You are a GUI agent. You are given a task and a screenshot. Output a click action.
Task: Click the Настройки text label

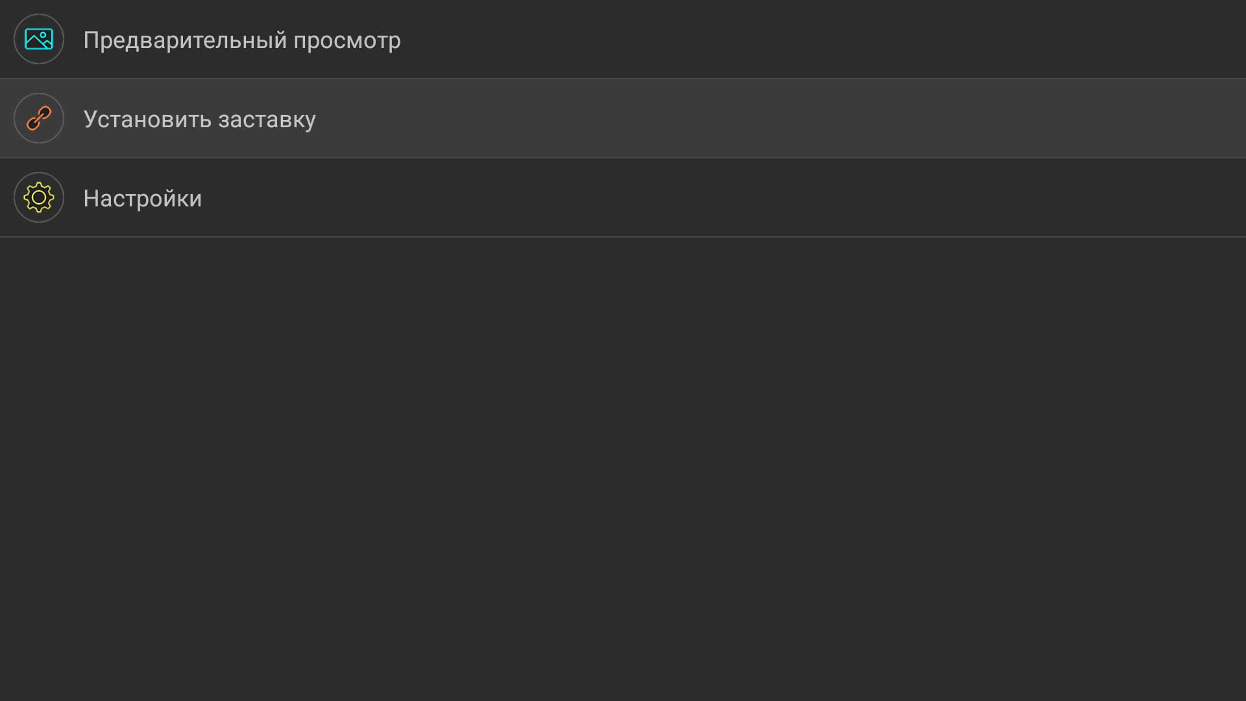pyautogui.click(x=143, y=199)
